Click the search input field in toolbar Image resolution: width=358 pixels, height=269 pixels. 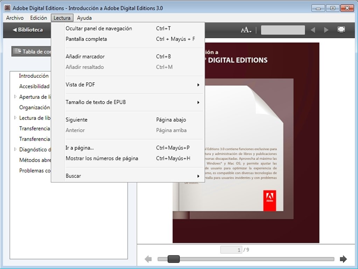283,30
